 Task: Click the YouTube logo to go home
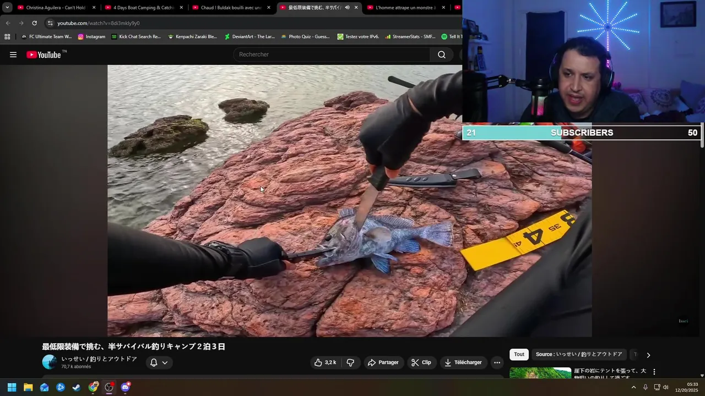coord(44,54)
